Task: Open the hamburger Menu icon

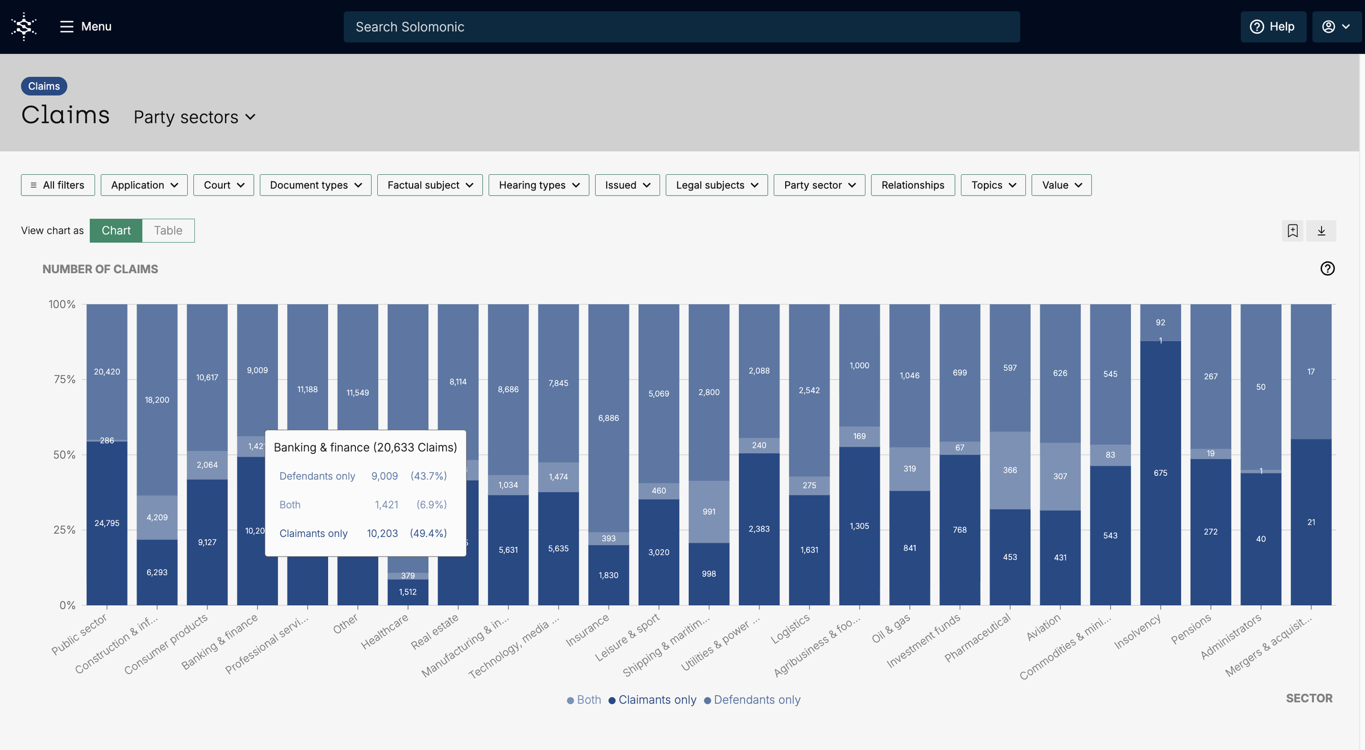Action: tap(67, 26)
